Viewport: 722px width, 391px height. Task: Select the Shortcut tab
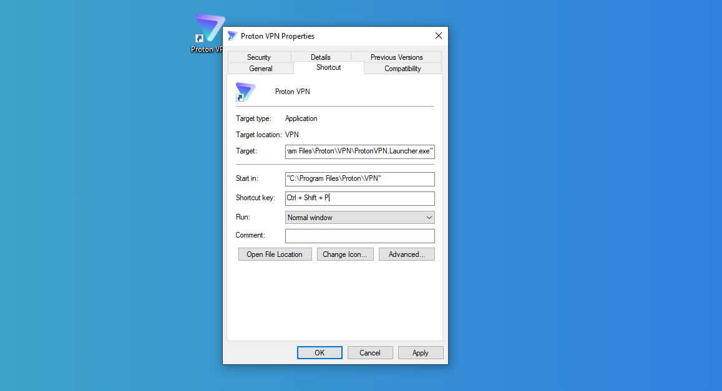[329, 67]
